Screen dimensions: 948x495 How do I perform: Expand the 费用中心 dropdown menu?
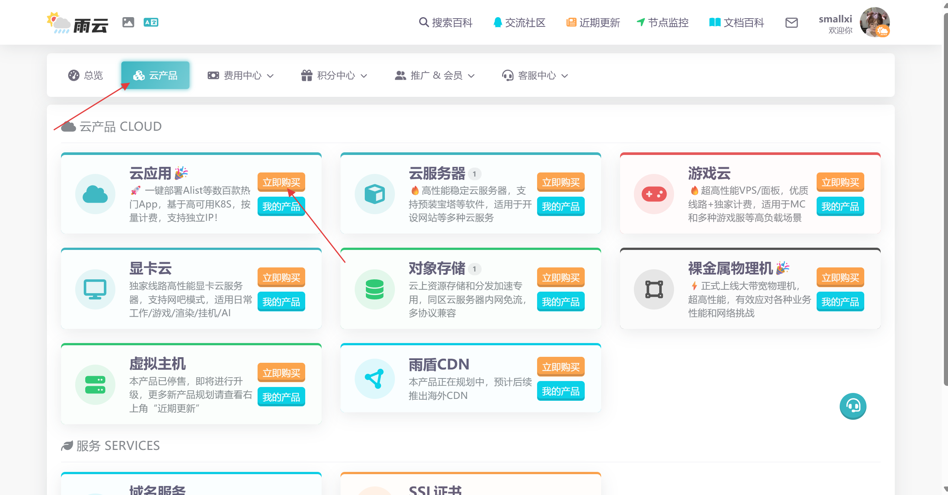pos(241,76)
